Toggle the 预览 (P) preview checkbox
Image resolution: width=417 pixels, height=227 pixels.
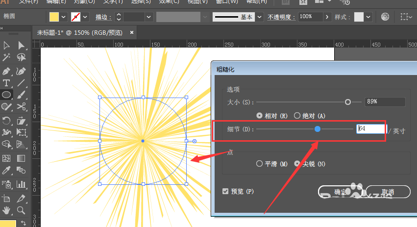(x=225, y=191)
